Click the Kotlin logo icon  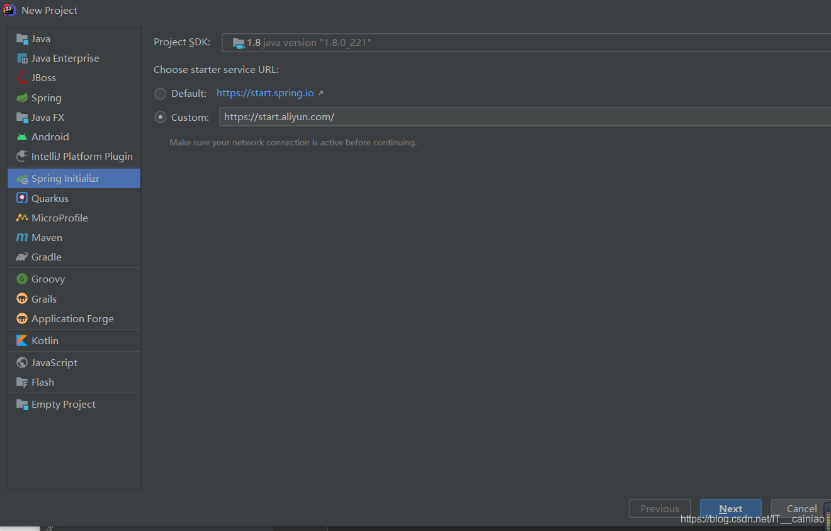pos(22,340)
